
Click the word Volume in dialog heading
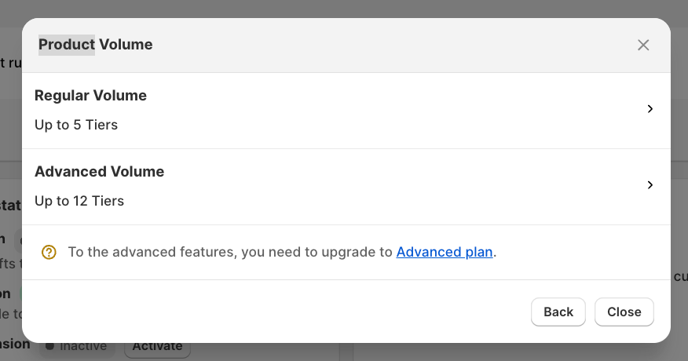coord(126,45)
